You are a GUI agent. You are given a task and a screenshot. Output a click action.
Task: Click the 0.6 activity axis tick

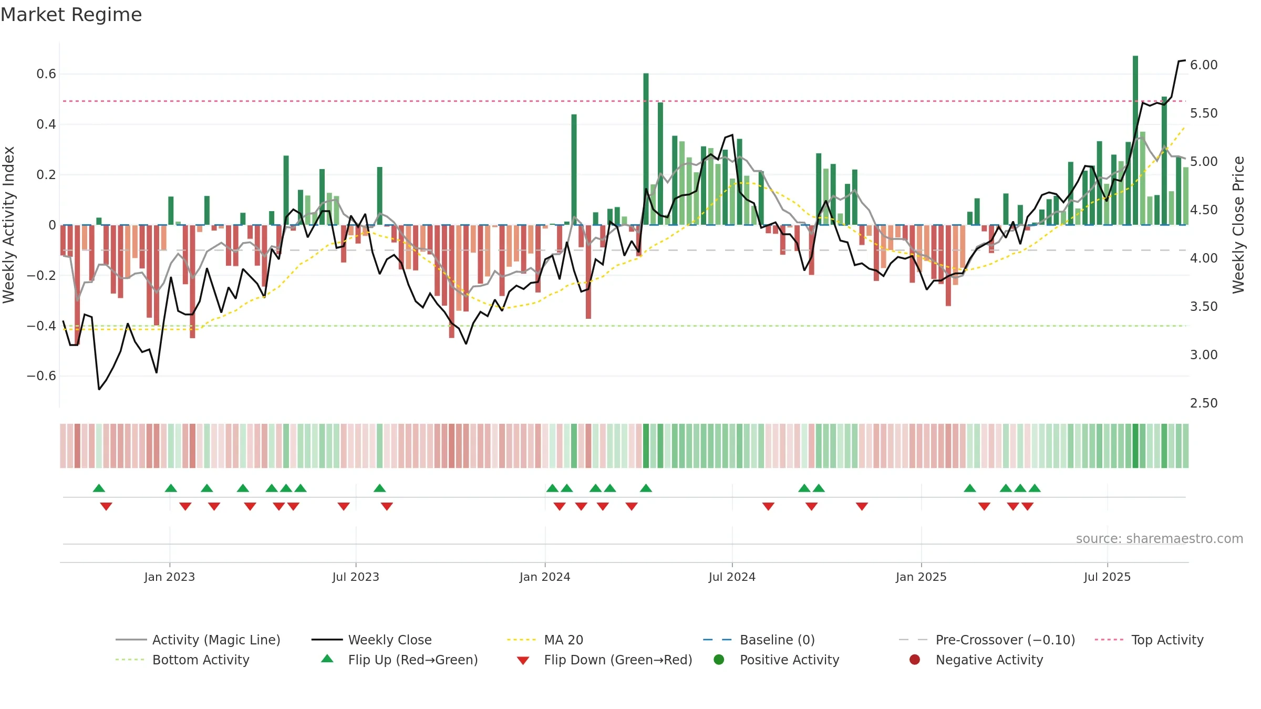point(46,74)
